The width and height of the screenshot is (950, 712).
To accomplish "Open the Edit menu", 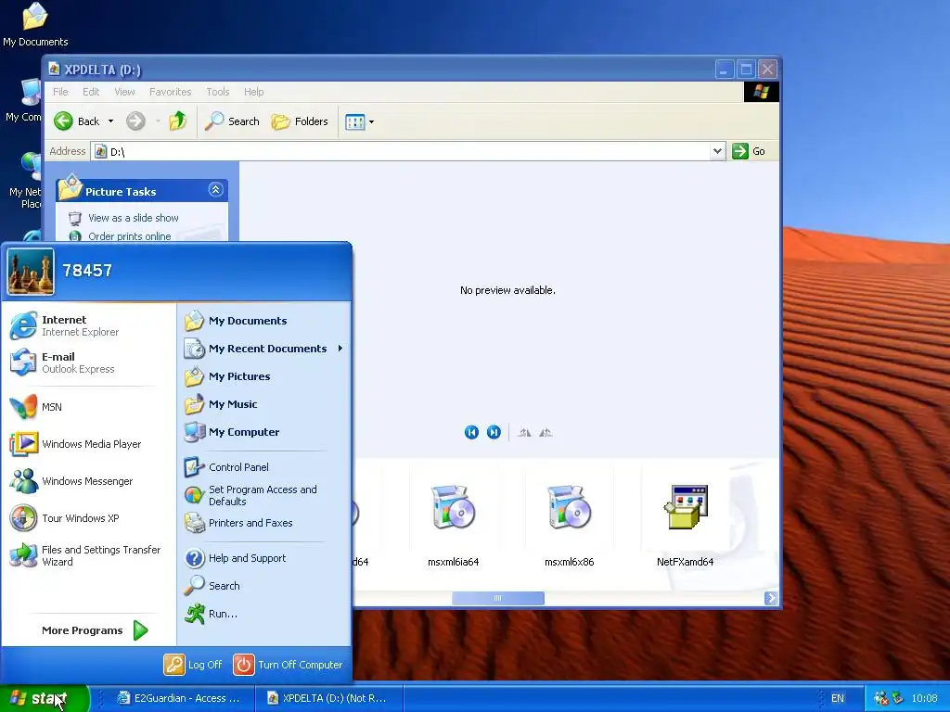I will 91,92.
